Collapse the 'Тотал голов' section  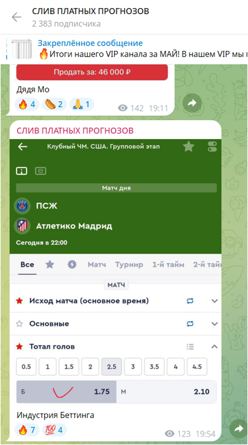coord(215,347)
